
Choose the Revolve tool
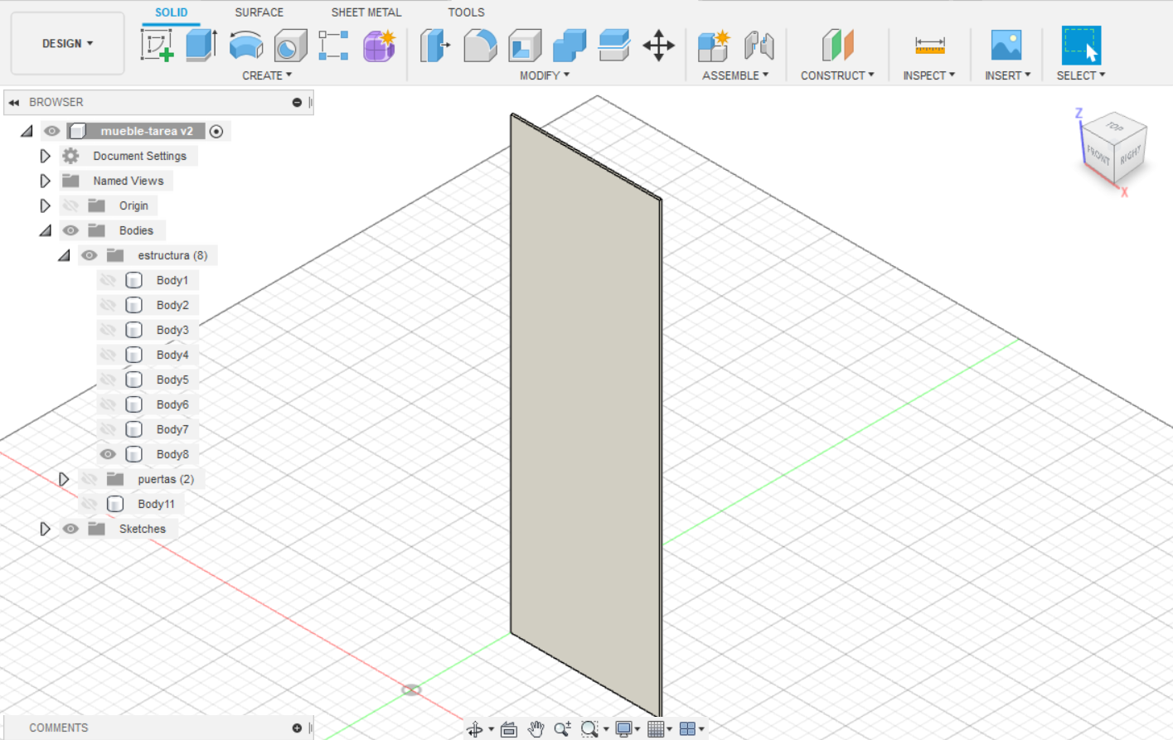(246, 46)
